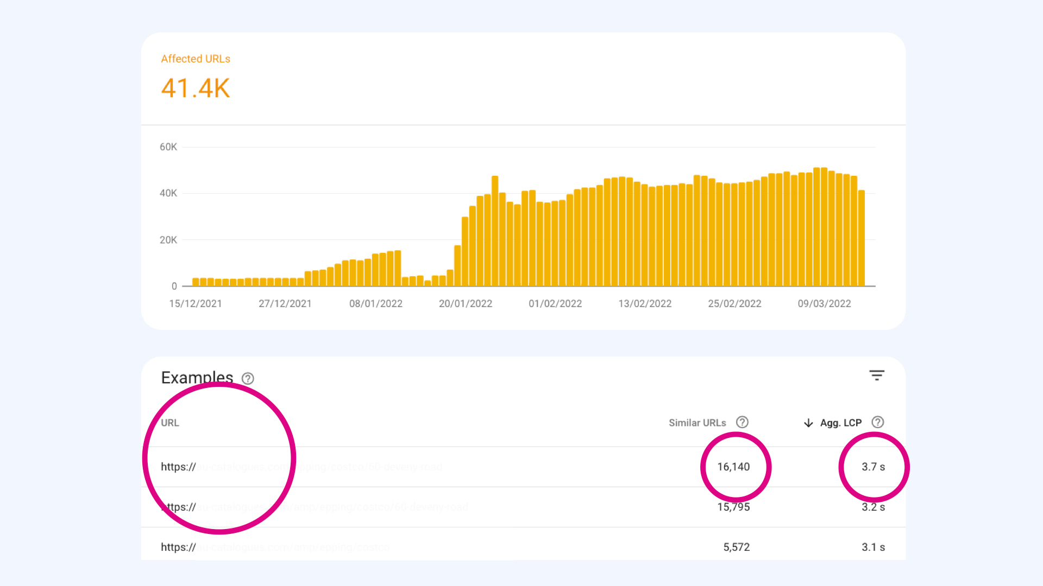Open the Similar URLs help tooltip
Viewport: 1043px width, 586px height.
point(743,422)
